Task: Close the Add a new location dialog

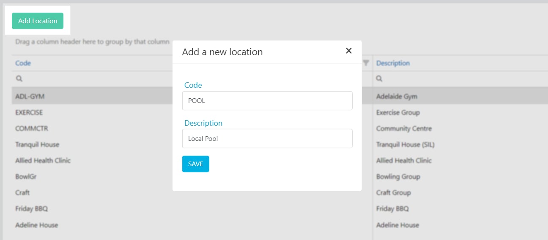Action: (349, 51)
